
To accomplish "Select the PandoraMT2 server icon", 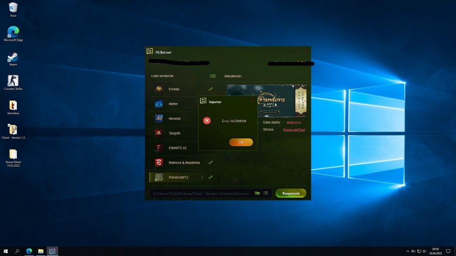I will 159,177.
